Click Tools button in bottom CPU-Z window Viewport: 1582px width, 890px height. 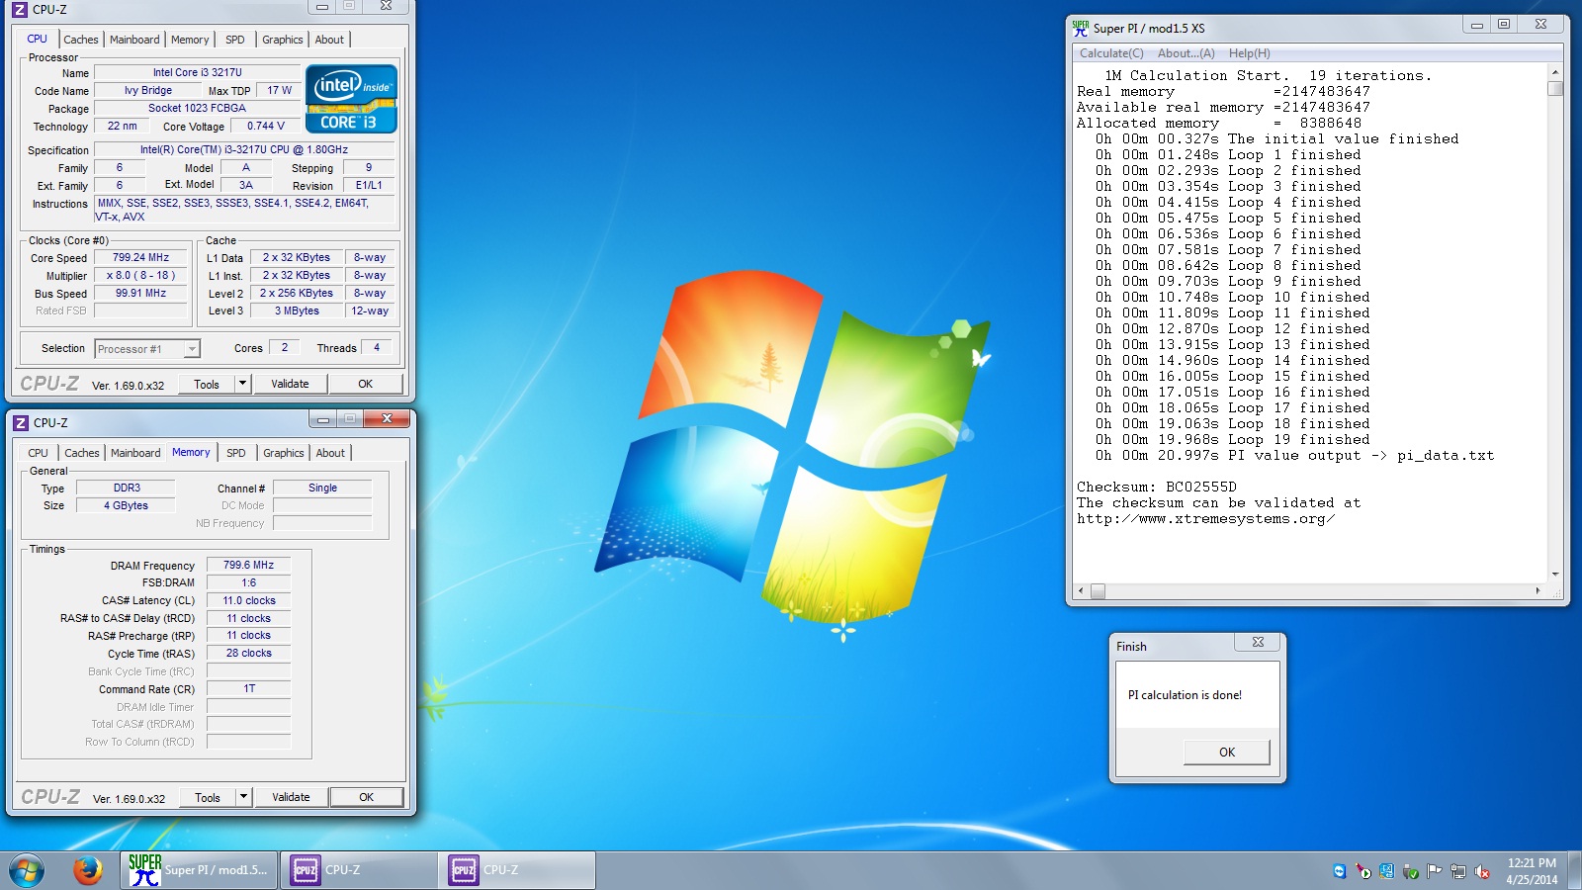point(208,797)
